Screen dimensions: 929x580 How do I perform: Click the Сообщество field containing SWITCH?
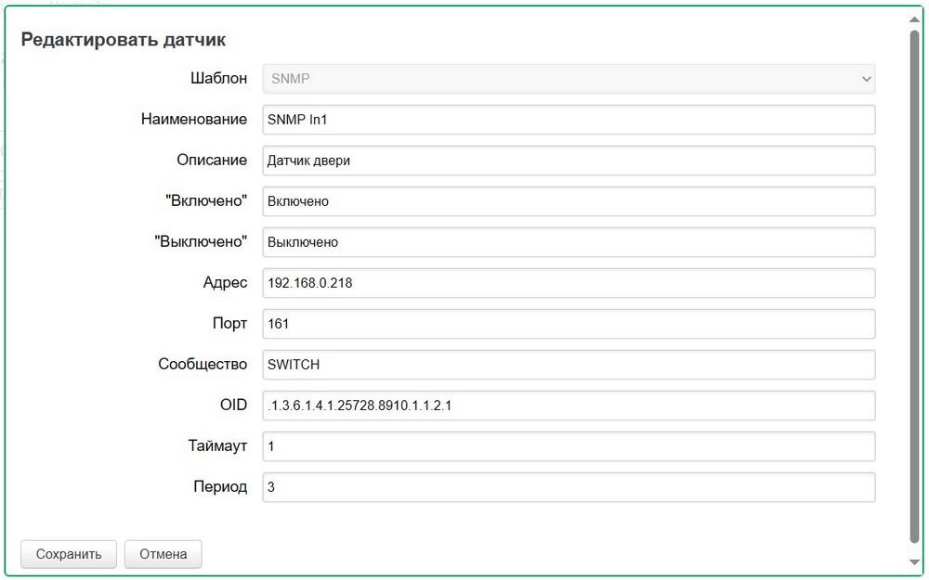tap(569, 365)
